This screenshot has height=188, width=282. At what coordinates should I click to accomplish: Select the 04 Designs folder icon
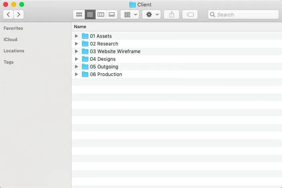click(x=85, y=59)
